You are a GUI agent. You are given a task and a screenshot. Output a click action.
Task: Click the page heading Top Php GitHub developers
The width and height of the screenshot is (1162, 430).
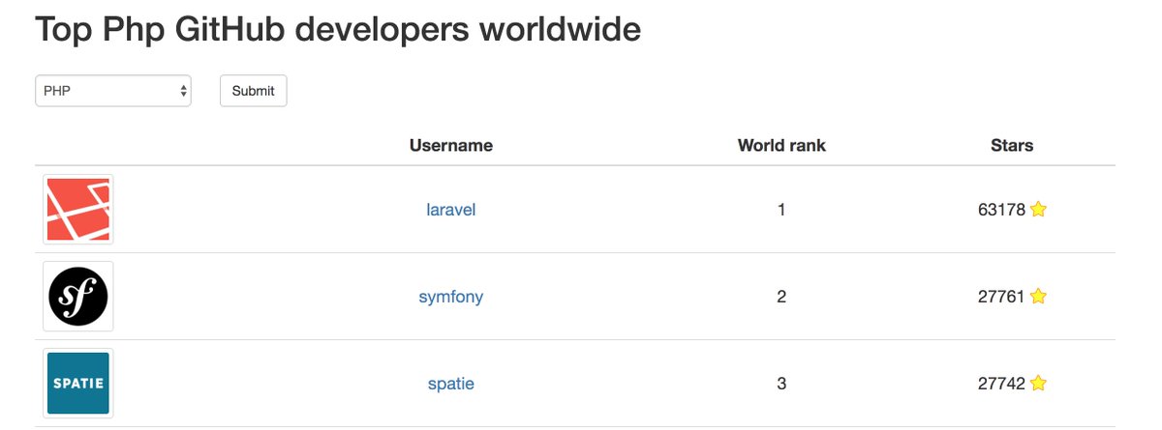(338, 29)
